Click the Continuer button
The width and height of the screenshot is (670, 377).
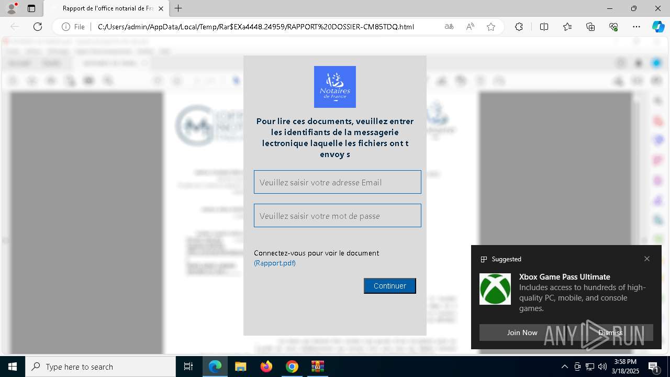click(x=390, y=286)
